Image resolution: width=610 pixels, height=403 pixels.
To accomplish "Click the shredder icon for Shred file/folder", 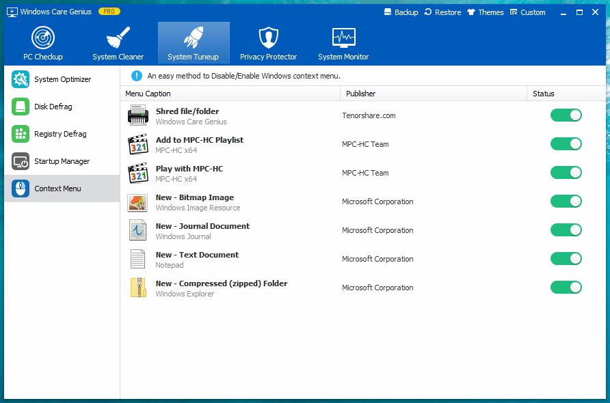I will click(138, 115).
